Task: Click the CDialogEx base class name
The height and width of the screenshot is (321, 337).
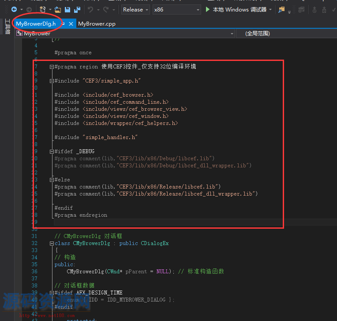Action: [155, 243]
